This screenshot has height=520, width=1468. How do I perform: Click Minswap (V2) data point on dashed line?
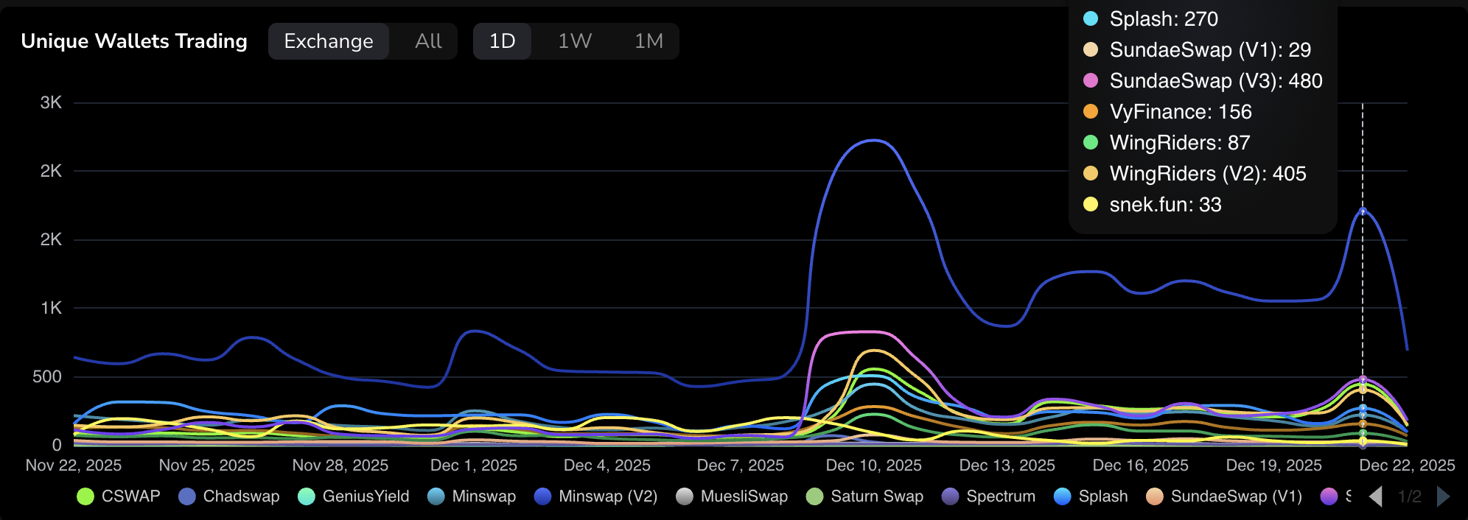pos(1363,211)
